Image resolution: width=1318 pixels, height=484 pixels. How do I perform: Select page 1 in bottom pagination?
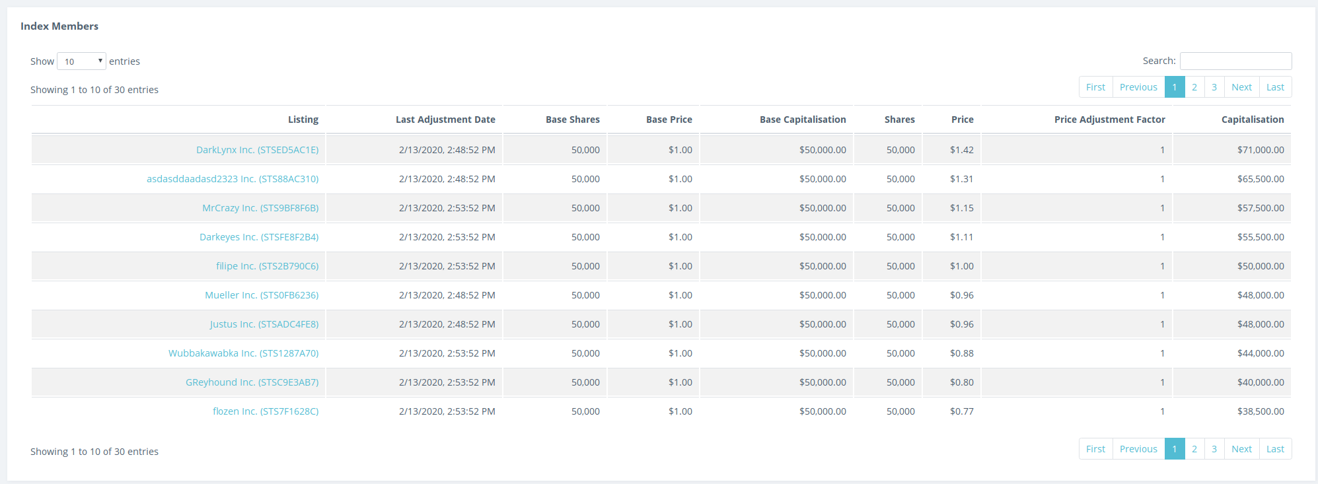(1175, 449)
